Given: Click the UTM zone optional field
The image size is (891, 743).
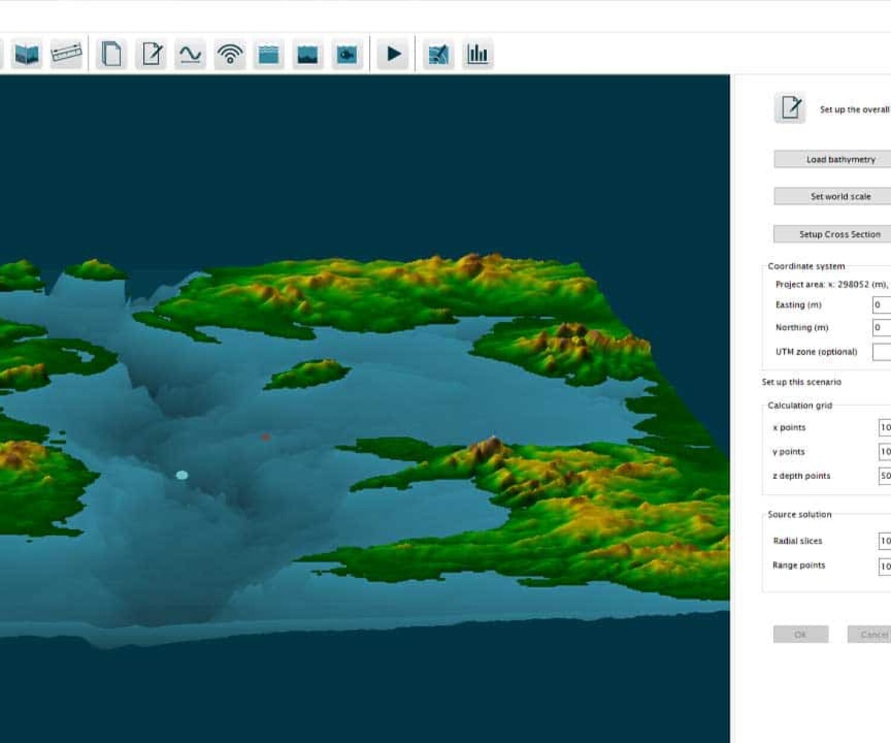Looking at the screenshot, I should 881,352.
